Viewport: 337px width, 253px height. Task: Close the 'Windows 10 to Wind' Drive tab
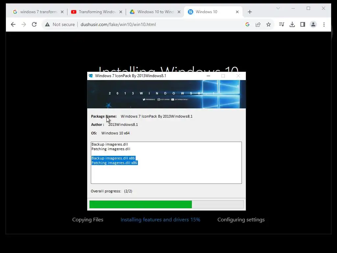(179, 12)
